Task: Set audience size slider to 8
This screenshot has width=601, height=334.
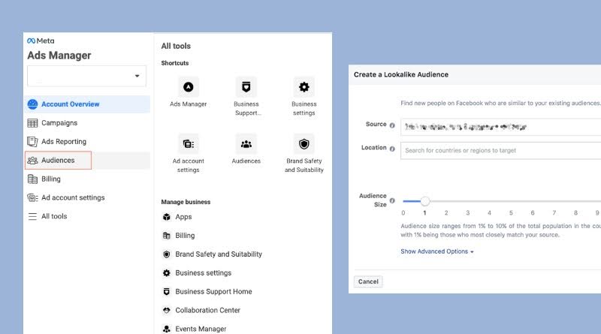Action: pos(575,201)
